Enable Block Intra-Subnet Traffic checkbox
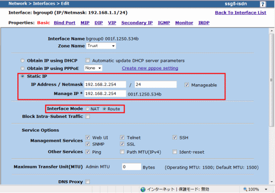 pyautogui.click(x=88, y=116)
